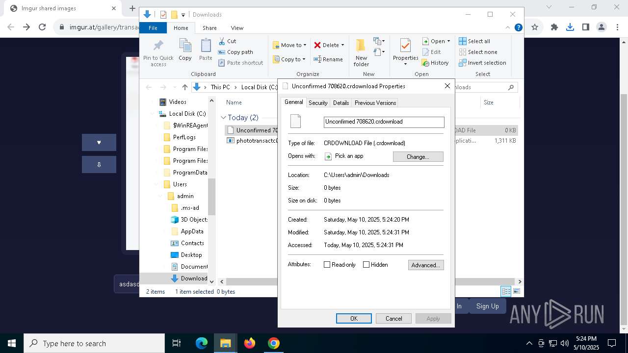Click Paste shortcut command
628x353 pixels.
pyautogui.click(x=240, y=63)
